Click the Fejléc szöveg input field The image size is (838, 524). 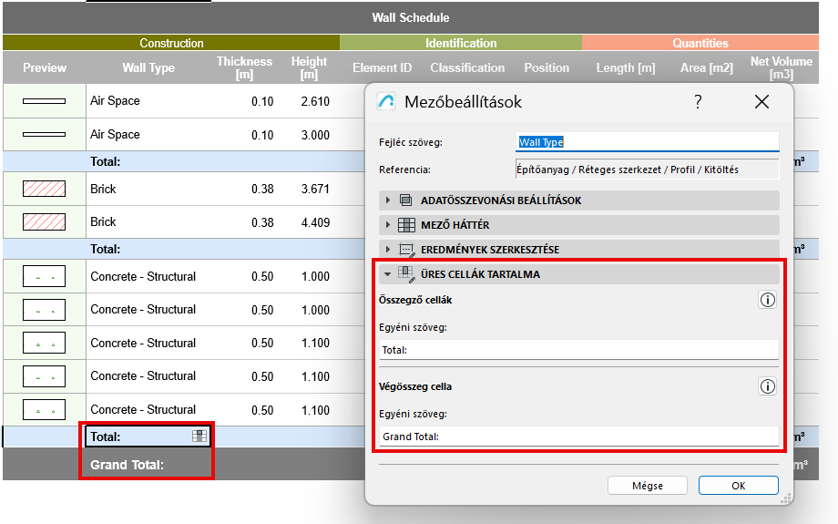[x=648, y=142]
